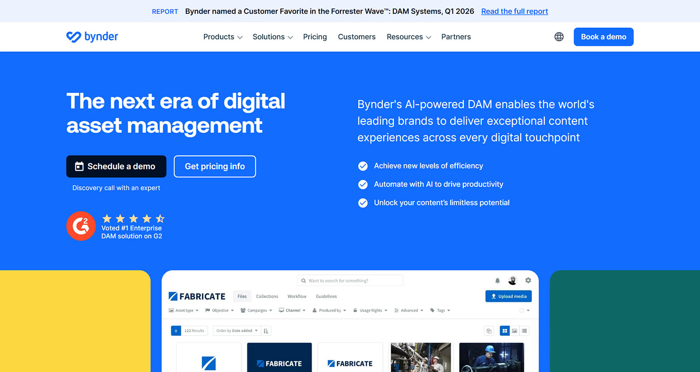Open the dark blue Fabricate logo thumbnail
The width and height of the screenshot is (700, 372).
pos(279,357)
